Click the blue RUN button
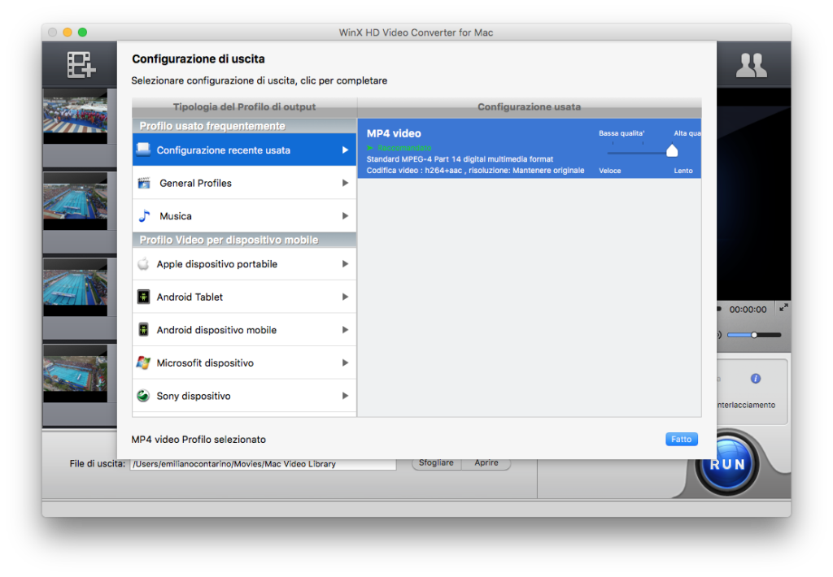This screenshot has width=833, height=577. (727, 464)
